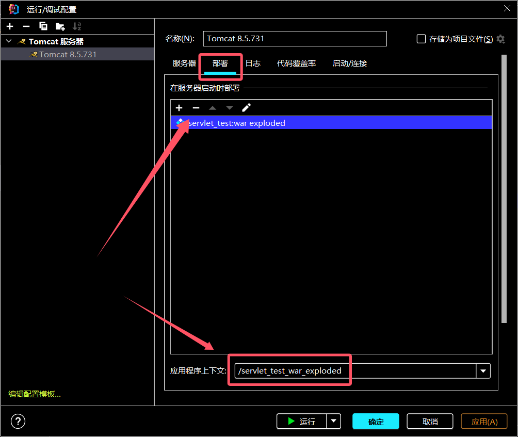Copy the selected configuration
The height and width of the screenshot is (437, 518).
point(43,26)
